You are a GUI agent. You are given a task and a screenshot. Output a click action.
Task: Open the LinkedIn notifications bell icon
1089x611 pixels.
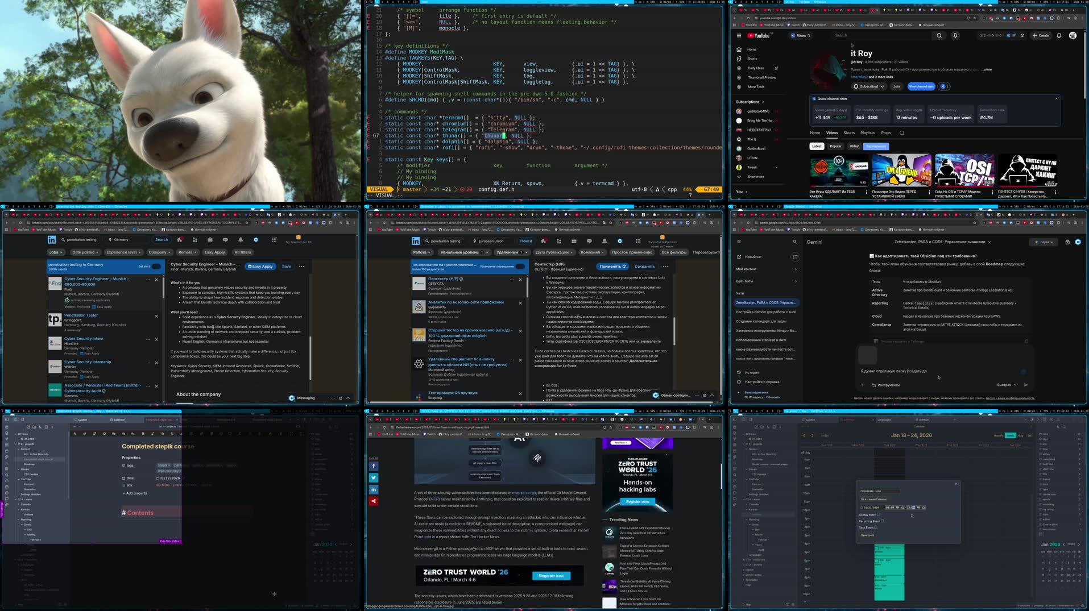point(241,239)
